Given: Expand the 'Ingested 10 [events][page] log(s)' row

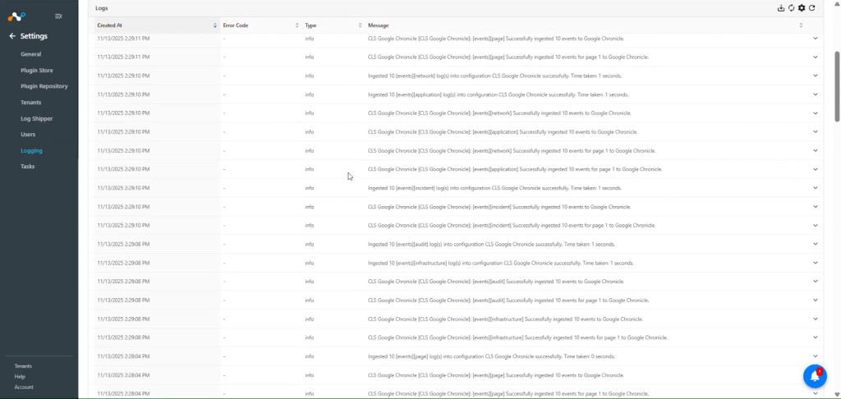Looking at the screenshot, I should pos(816,356).
